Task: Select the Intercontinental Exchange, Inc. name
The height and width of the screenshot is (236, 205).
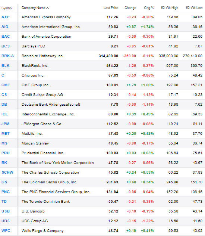Action: point(48,114)
